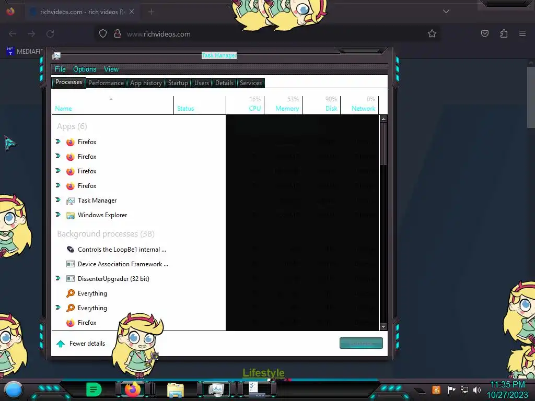Screen dimensions: 535x401
Task: Click the clock showing 11:35 PM
Action: tap(507, 385)
